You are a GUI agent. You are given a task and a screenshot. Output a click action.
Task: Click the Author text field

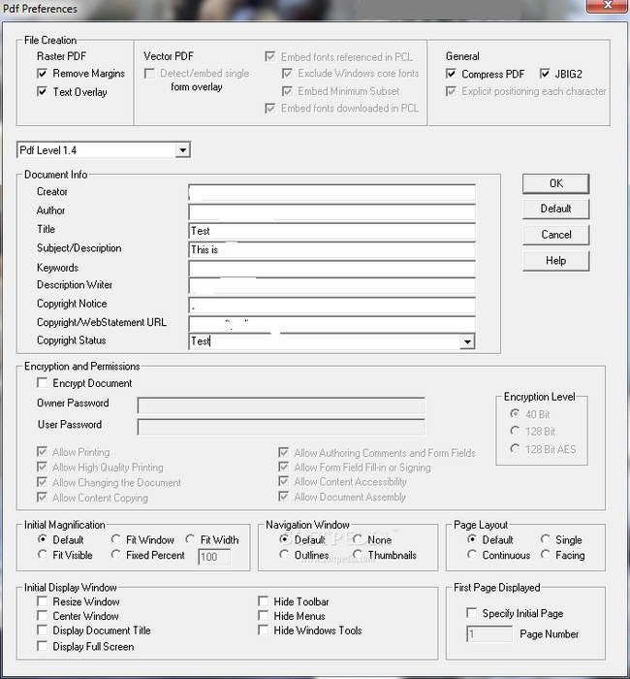[331, 211]
